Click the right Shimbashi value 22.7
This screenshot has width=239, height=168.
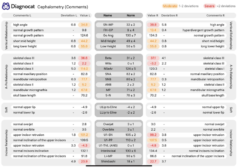(x=153, y=161)
